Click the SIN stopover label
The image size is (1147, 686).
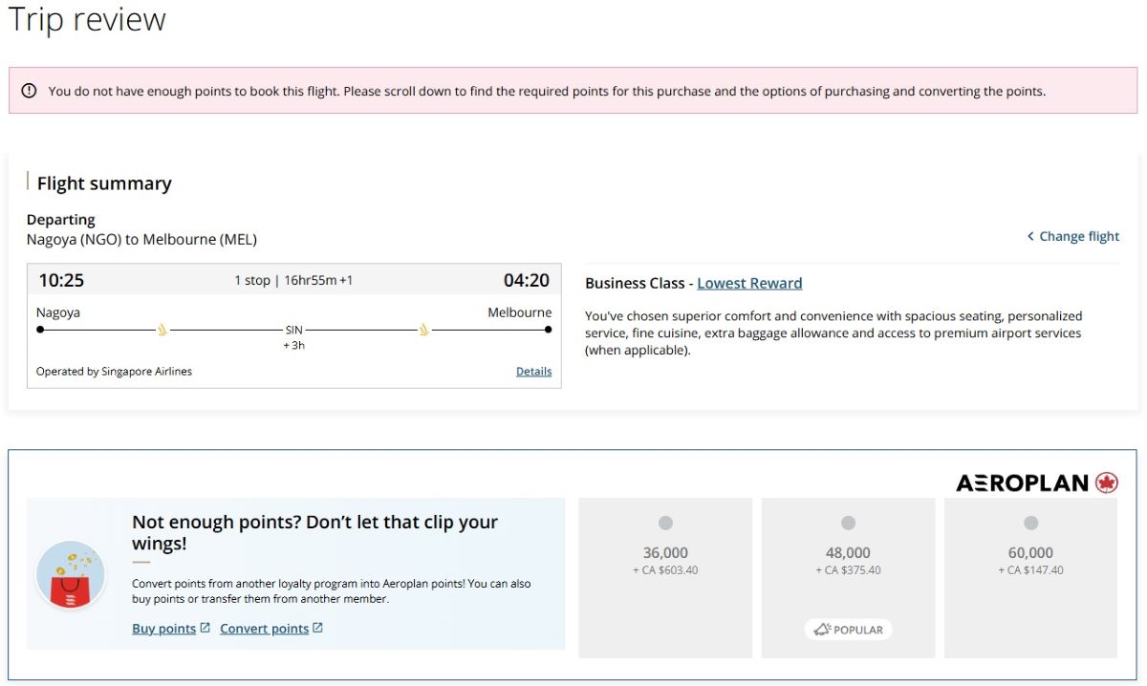293,330
